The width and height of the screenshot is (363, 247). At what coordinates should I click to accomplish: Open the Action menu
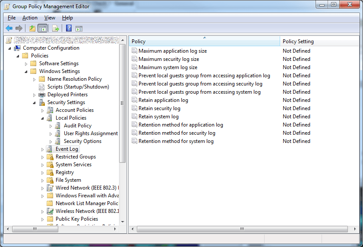point(30,18)
